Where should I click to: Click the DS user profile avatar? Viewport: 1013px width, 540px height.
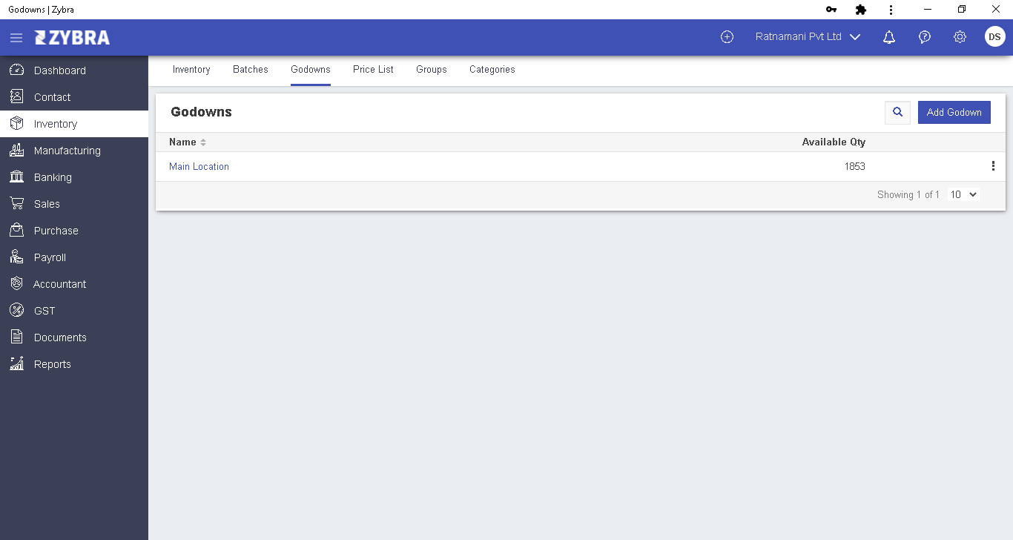point(994,37)
